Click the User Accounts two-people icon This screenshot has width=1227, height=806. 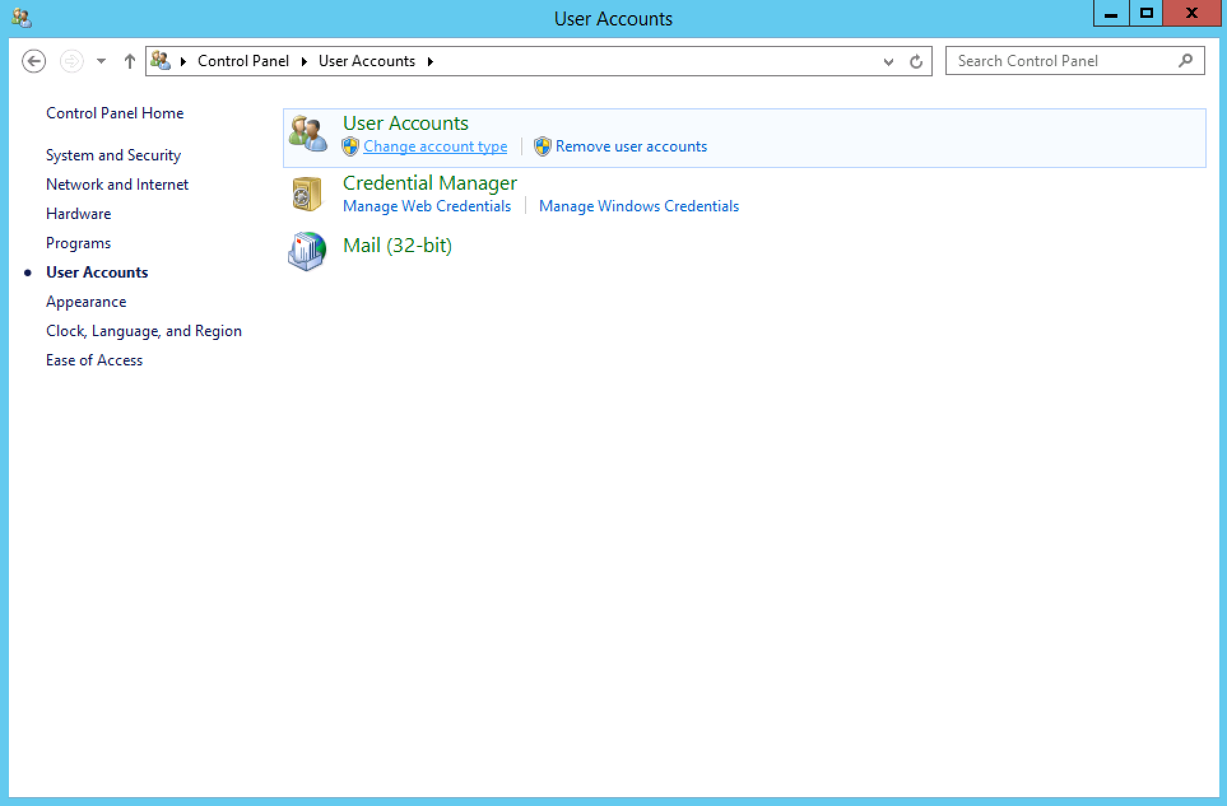pyautogui.click(x=308, y=132)
